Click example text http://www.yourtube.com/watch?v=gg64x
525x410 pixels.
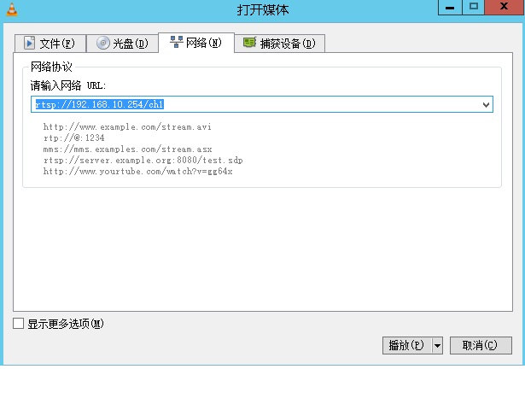(x=137, y=171)
